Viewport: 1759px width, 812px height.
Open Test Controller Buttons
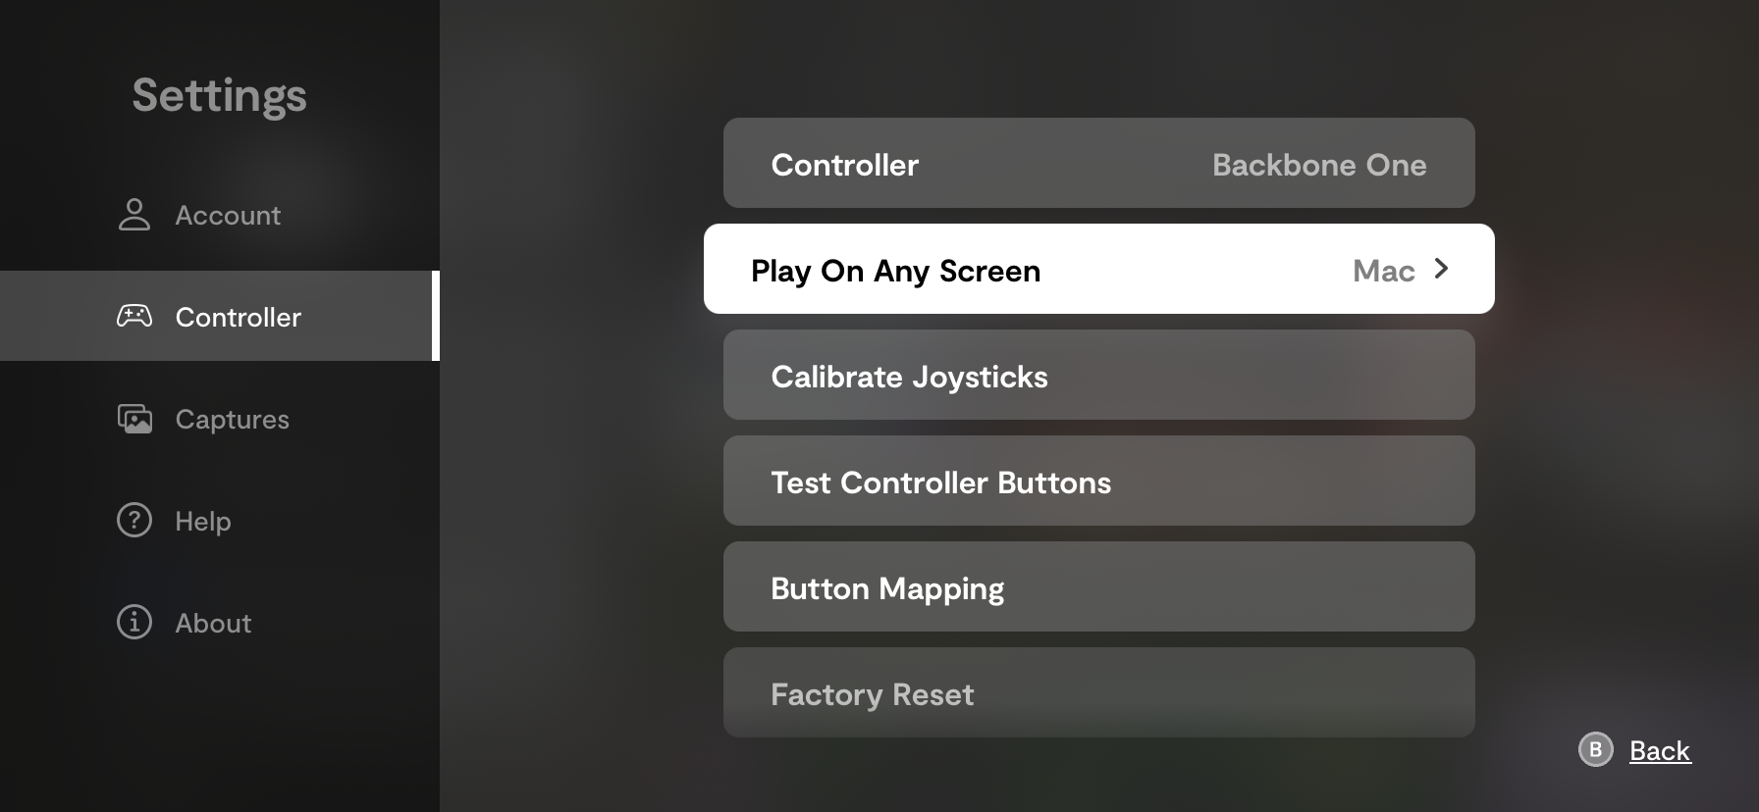pyautogui.click(x=1098, y=481)
